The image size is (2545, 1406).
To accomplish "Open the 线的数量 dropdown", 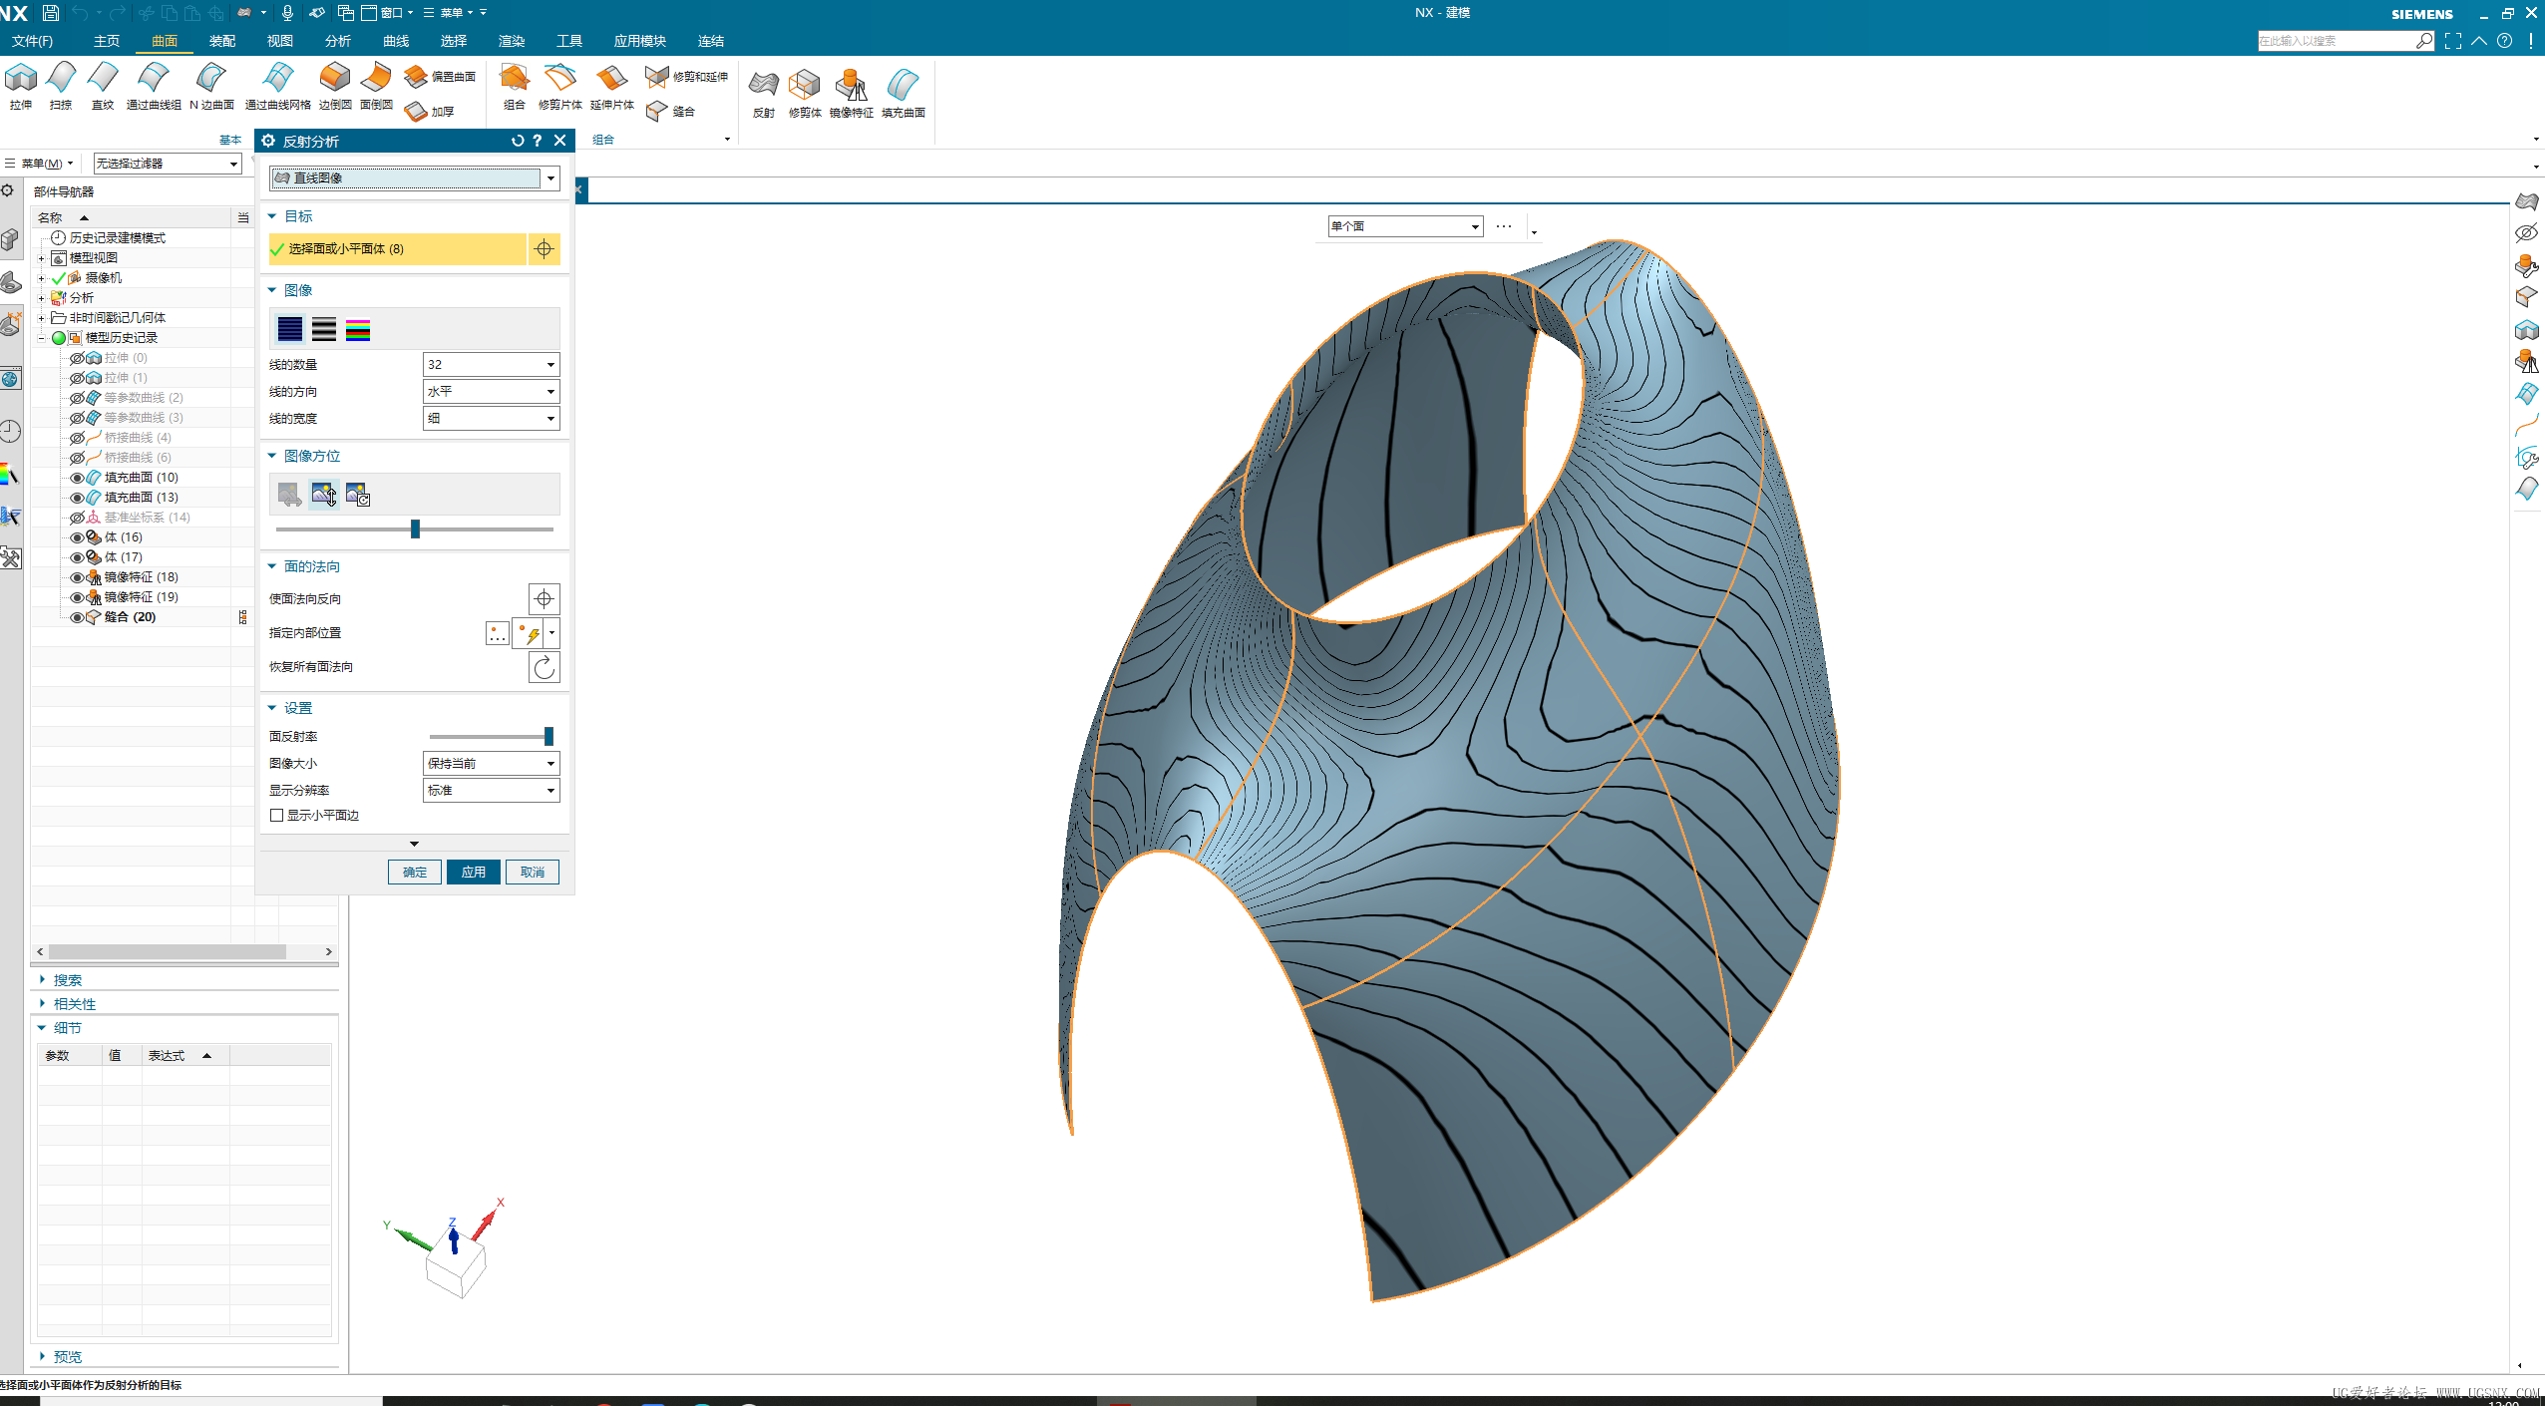I will click(x=491, y=364).
